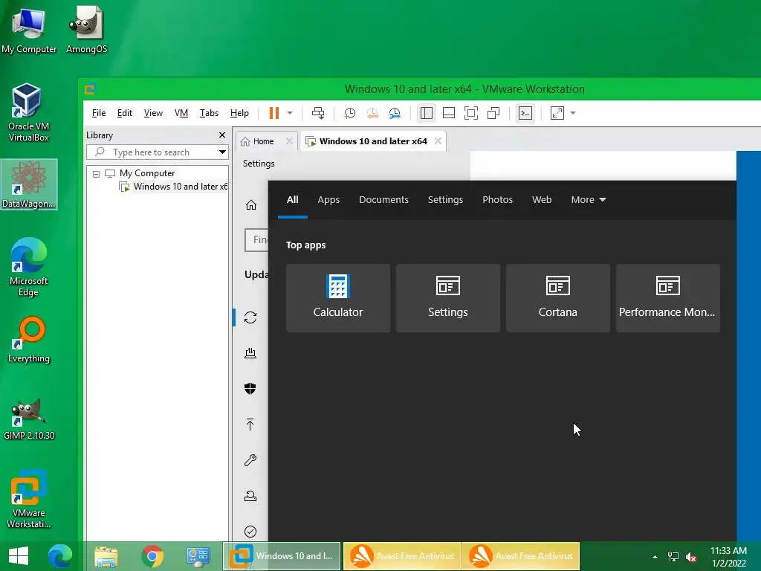The width and height of the screenshot is (761, 571).
Task: Select the Settings search filter tab
Action: (x=446, y=199)
